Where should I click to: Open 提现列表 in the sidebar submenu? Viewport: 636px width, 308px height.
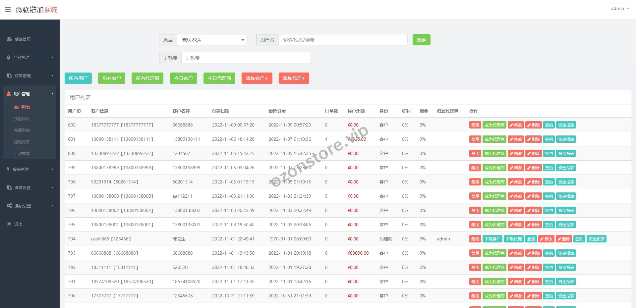(22, 142)
